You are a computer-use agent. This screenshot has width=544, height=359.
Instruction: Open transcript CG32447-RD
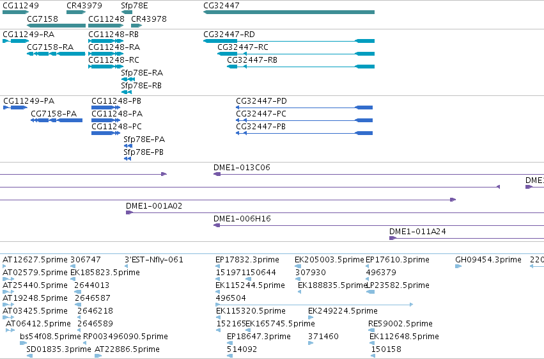289,41
